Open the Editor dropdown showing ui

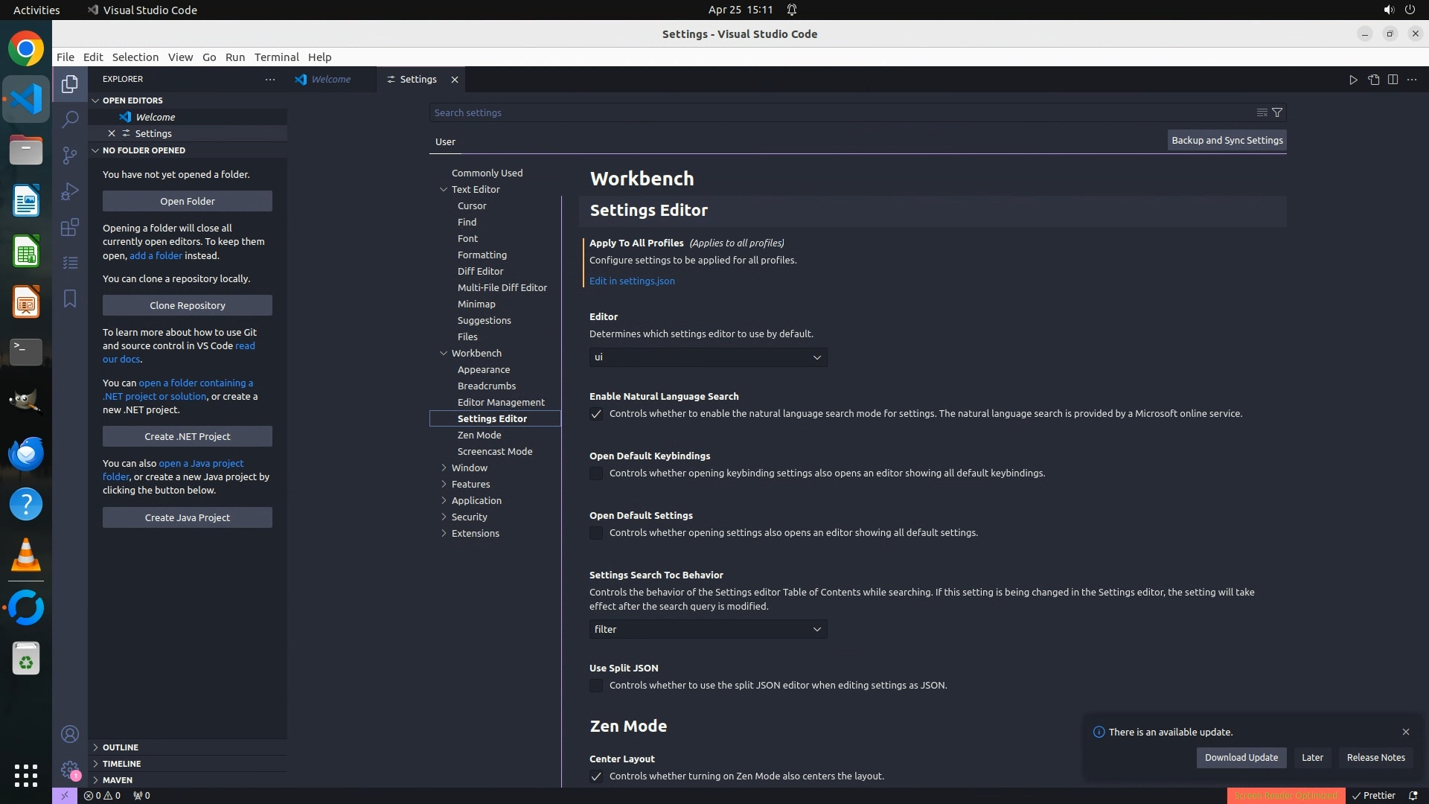pos(708,357)
